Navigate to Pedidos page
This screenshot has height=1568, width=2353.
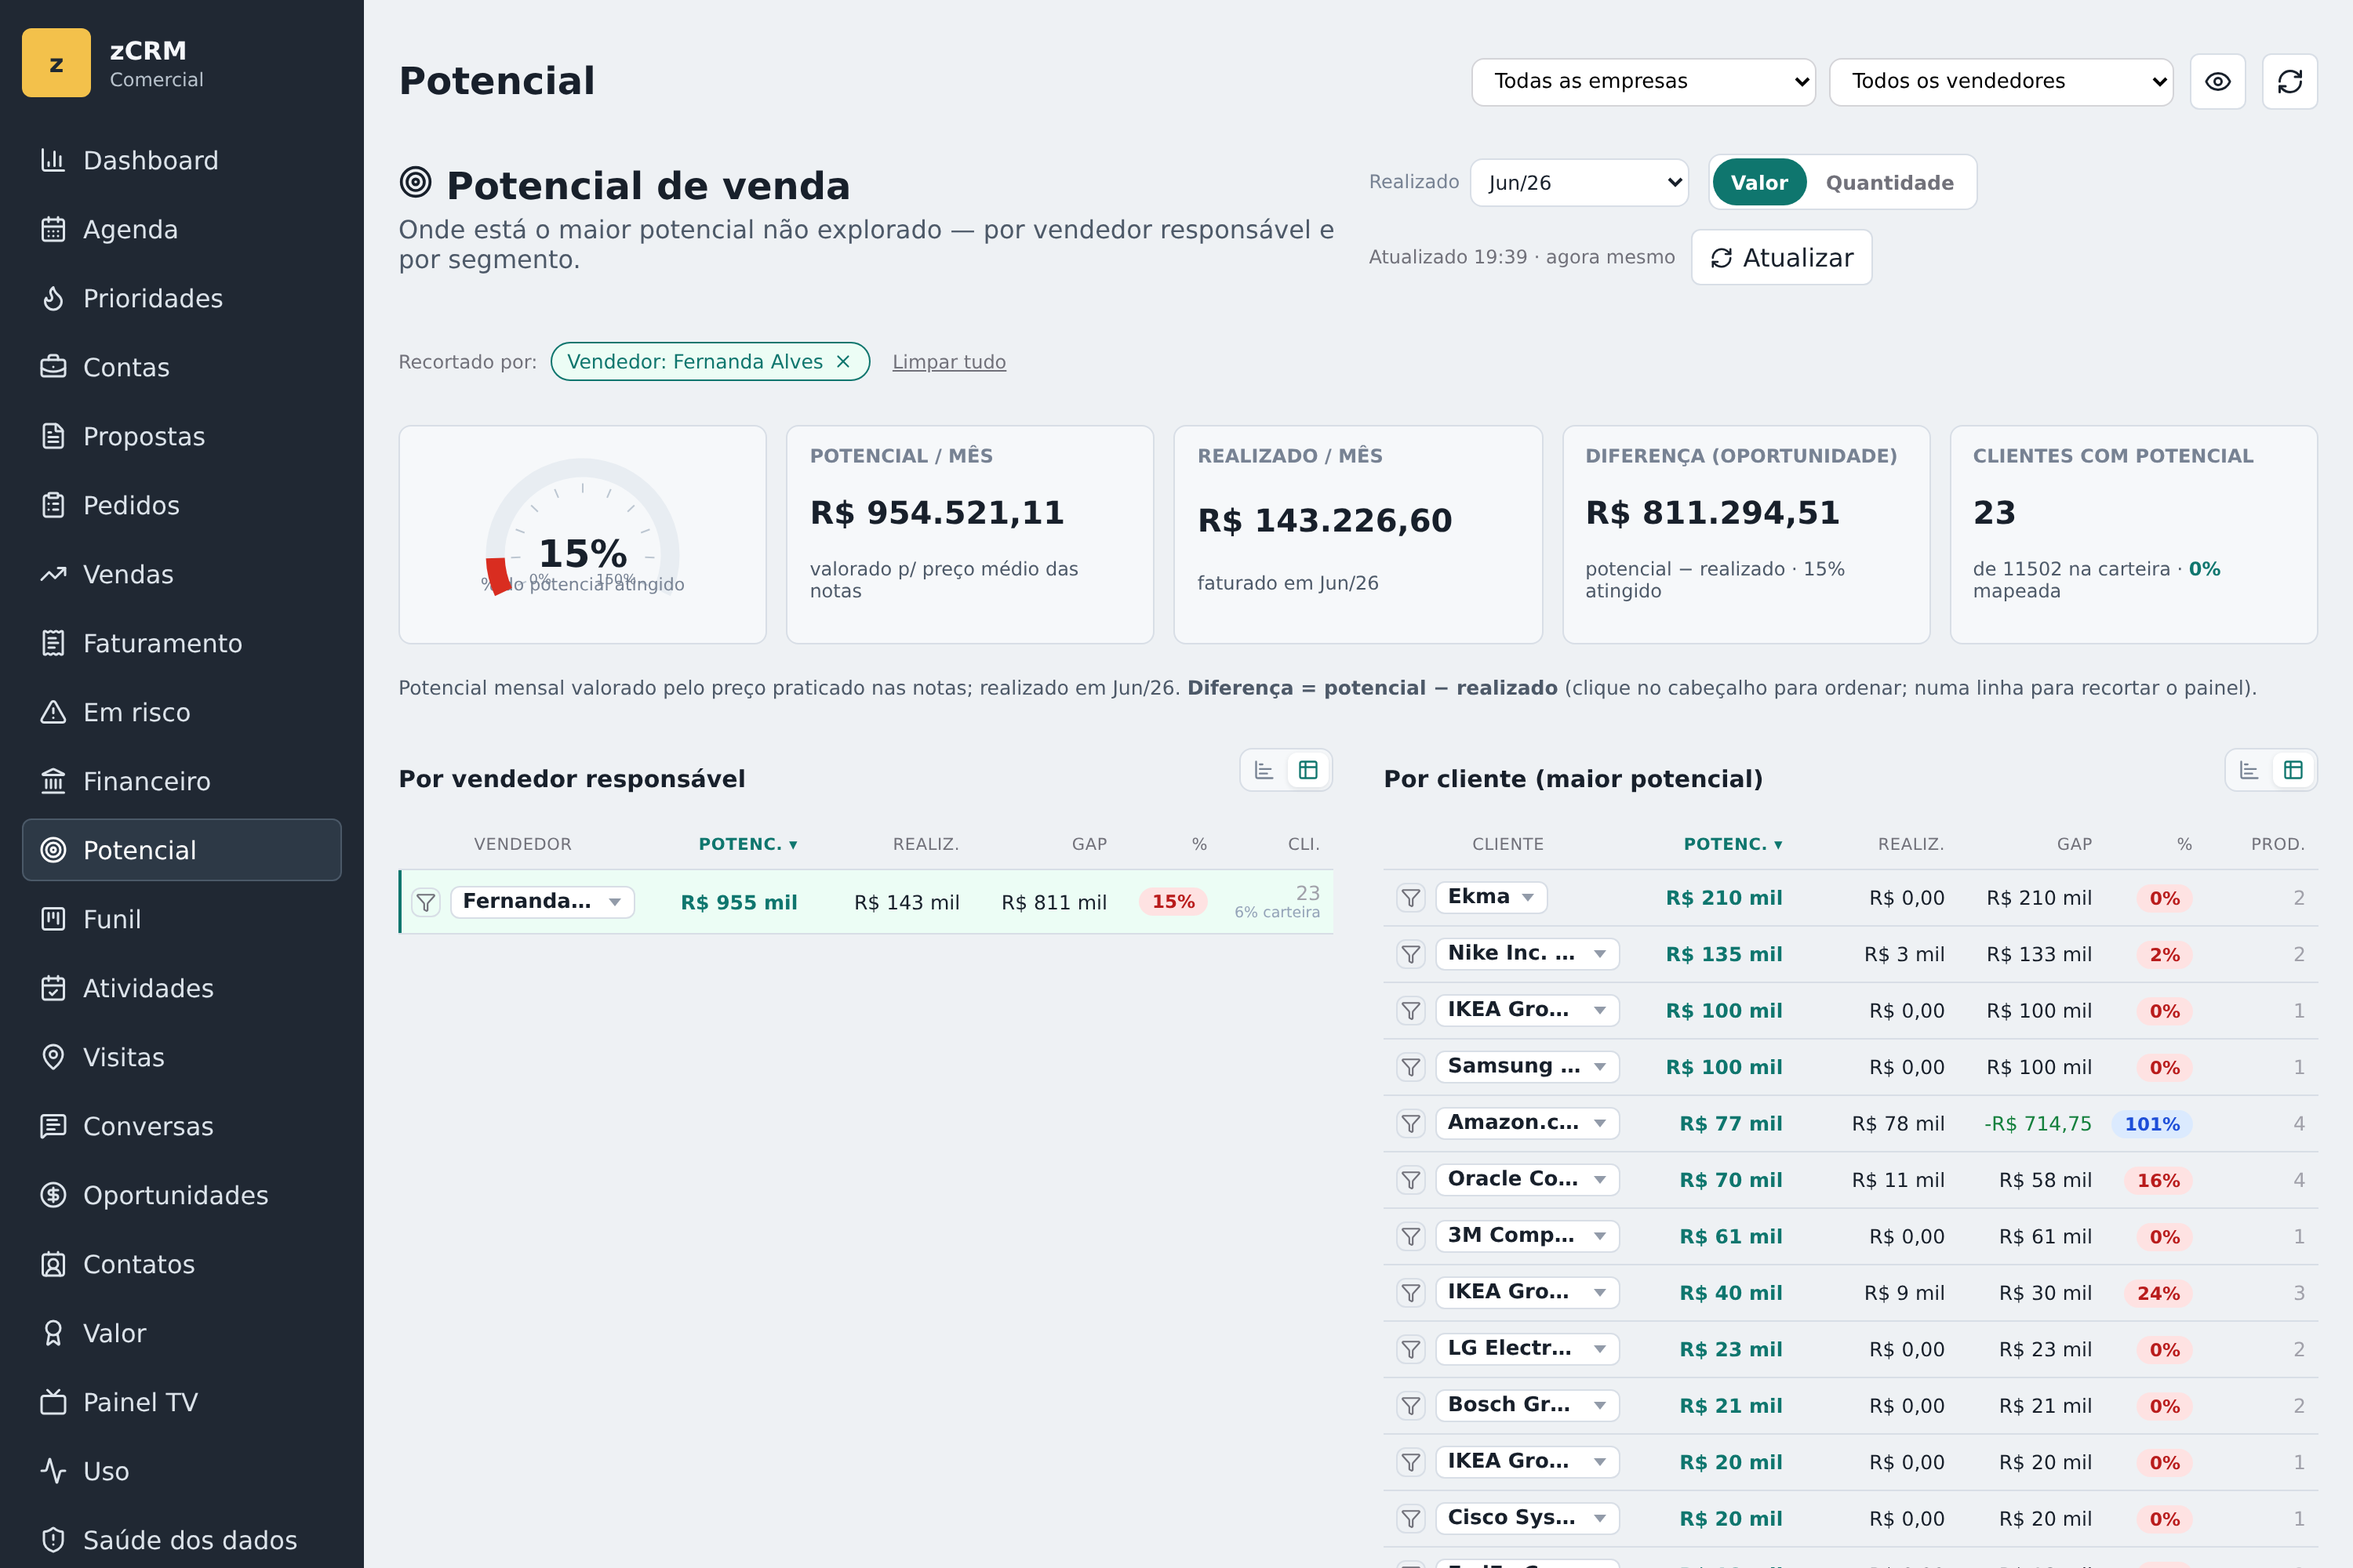point(181,505)
